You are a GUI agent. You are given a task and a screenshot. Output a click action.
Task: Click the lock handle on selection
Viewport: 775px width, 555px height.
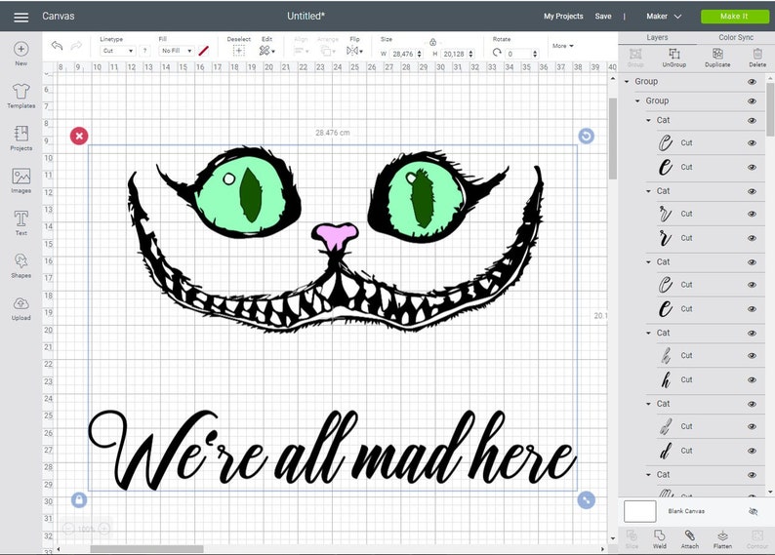[79, 500]
